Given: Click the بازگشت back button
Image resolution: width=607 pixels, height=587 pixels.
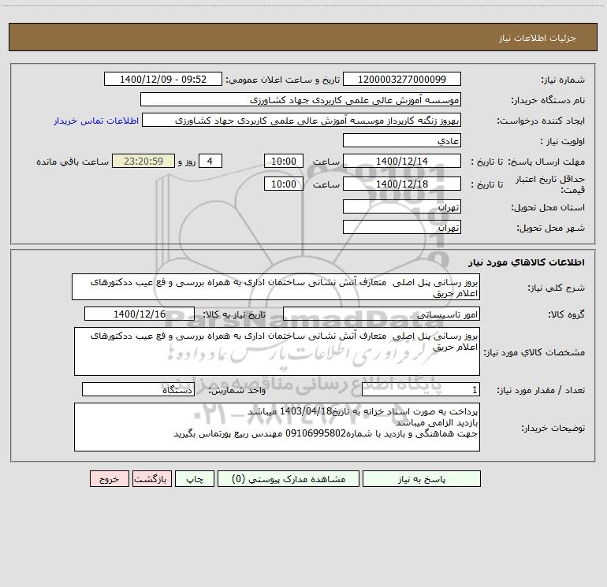Looking at the screenshot, I should [151, 478].
